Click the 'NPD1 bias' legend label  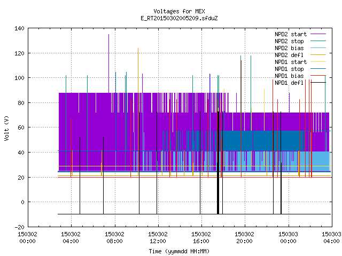[x=289, y=76]
